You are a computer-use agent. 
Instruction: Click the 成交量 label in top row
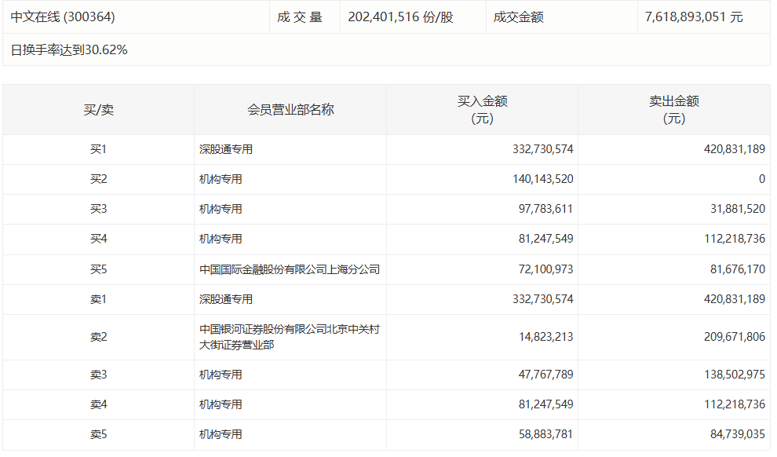[300, 16]
